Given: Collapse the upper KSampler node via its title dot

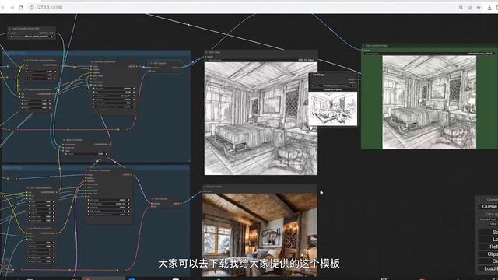Looking at the screenshot, I should (92, 61).
